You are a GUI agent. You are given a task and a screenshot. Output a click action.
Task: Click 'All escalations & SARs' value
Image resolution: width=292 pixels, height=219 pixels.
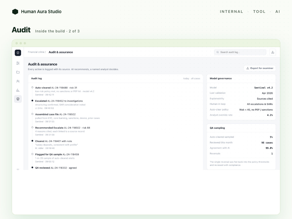[x=260, y=104]
